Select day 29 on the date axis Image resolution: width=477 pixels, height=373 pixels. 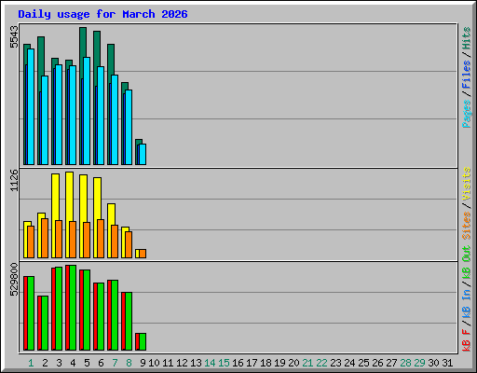coord(419,363)
